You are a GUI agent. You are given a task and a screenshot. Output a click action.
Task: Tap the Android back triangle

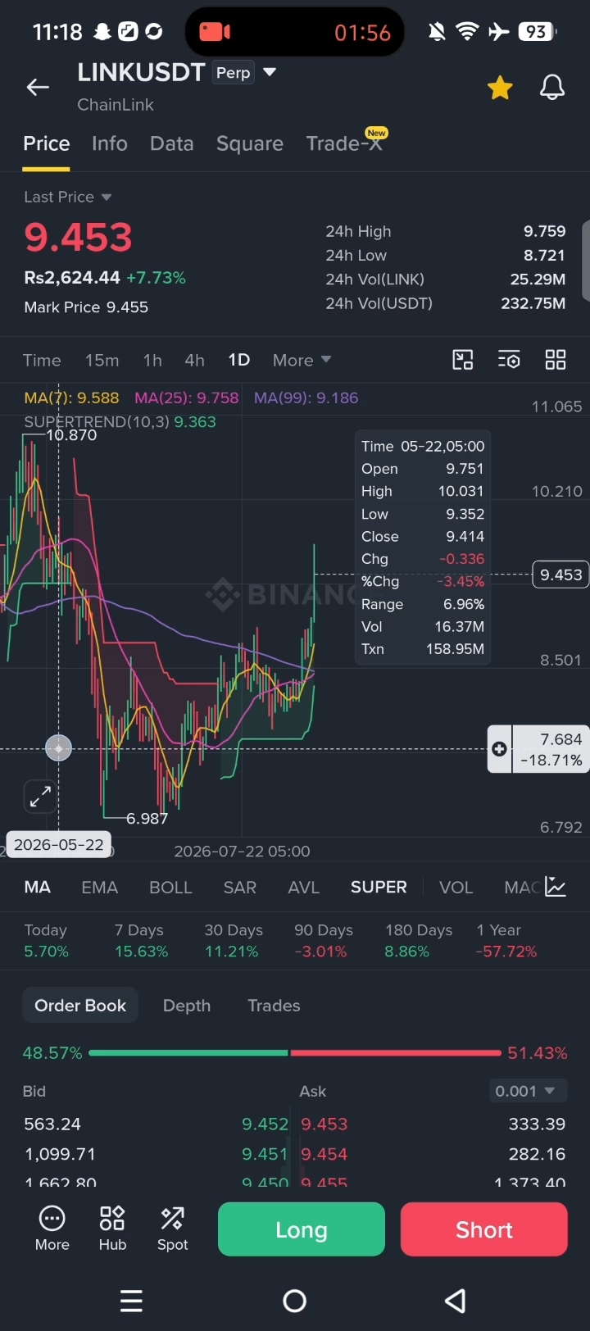tap(456, 1301)
